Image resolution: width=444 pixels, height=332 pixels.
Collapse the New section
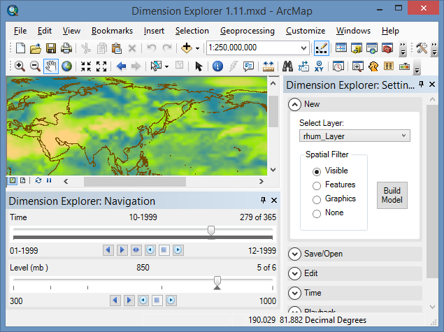(295, 105)
